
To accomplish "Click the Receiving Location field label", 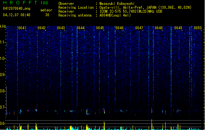I will pyautogui.click(x=76, y=7).
